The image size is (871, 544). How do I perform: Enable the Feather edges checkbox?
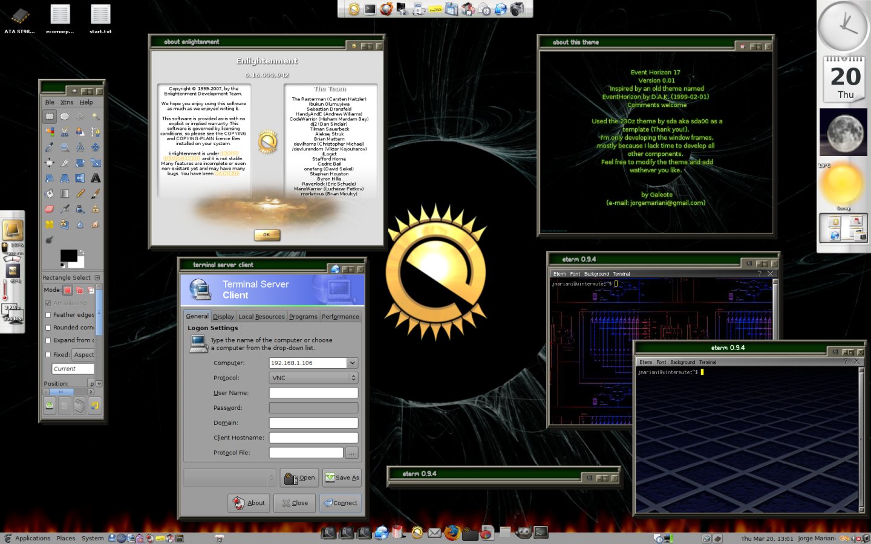[x=48, y=315]
